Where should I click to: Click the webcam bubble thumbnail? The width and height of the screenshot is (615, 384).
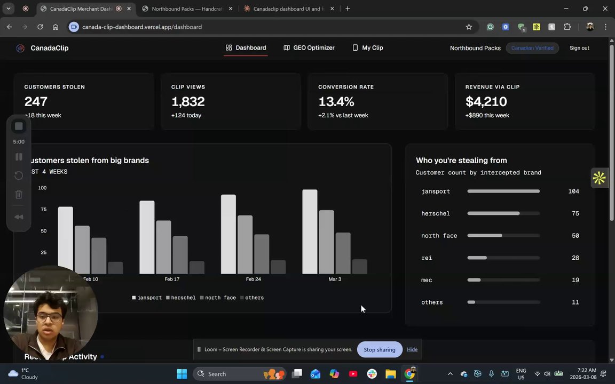coord(50,313)
